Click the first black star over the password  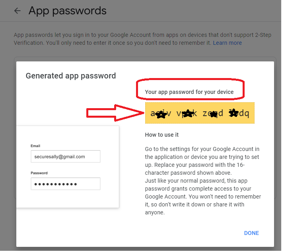pyautogui.click(x=161, y=115)
